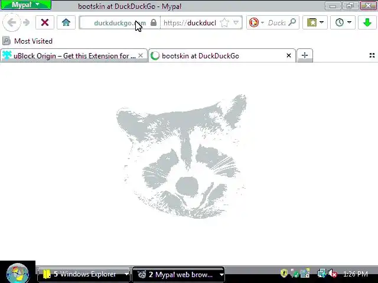Viewport: 378px width, 283px height.
Task: Expand the bookmarks button dropdown arrow
Action: pyautogui.click(x=321, y=22)
